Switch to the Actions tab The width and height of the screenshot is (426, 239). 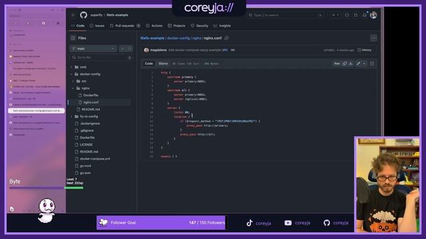coord(154,26)
